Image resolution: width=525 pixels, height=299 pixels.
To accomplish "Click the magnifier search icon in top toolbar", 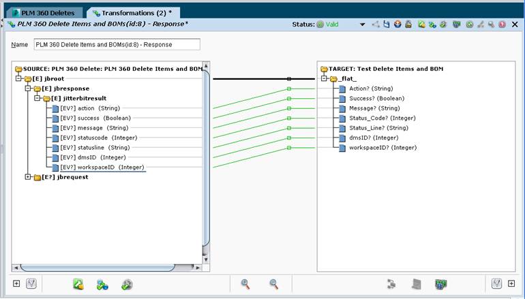I will click(491, 24).
